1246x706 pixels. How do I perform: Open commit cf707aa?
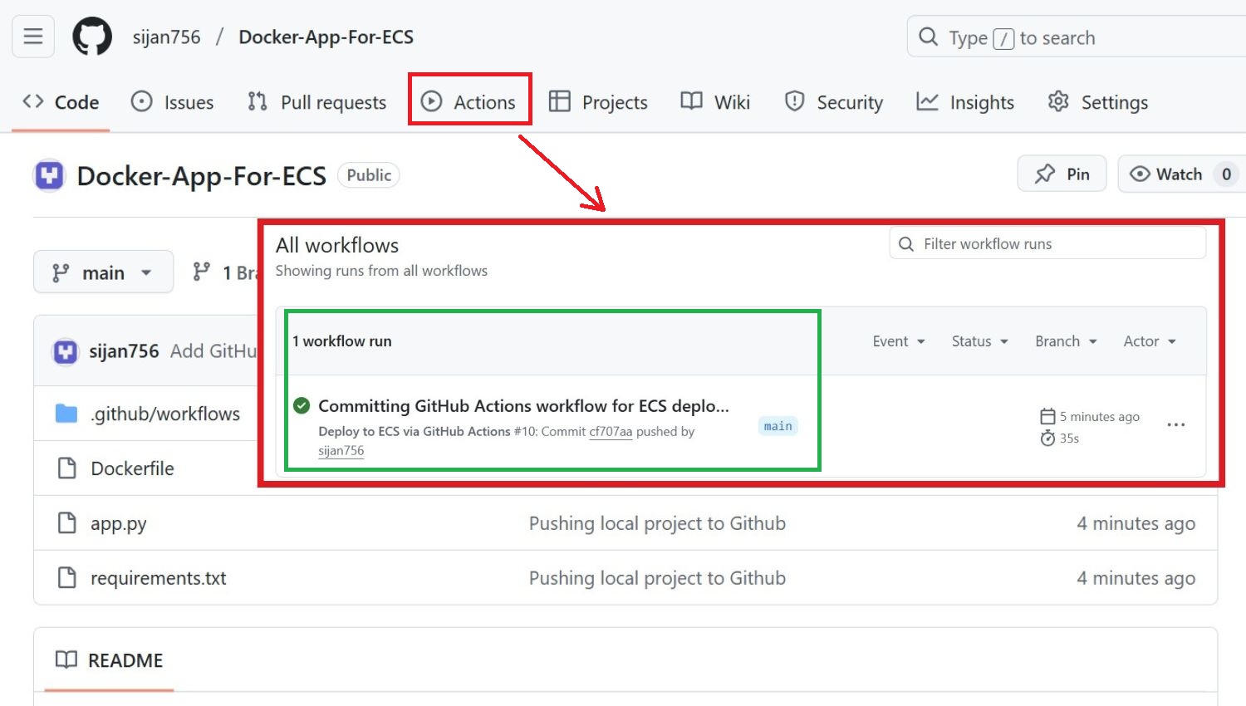click(611, 431)
